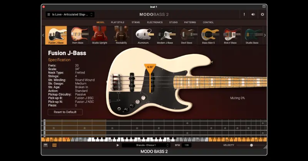Show more bass models with right arrow

point(265,35)
